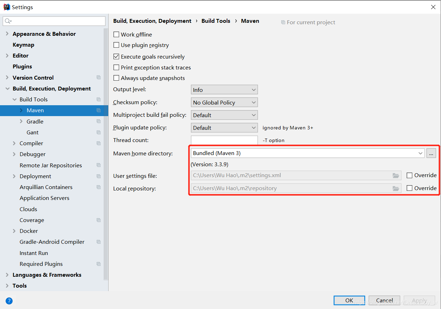The image size is (441, 309).
Task: Browse Maven home with the ellipsis button
Action: (x=431, y=153)
